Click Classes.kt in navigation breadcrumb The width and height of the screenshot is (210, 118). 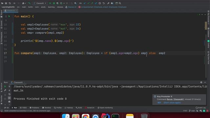pos(71,7)
